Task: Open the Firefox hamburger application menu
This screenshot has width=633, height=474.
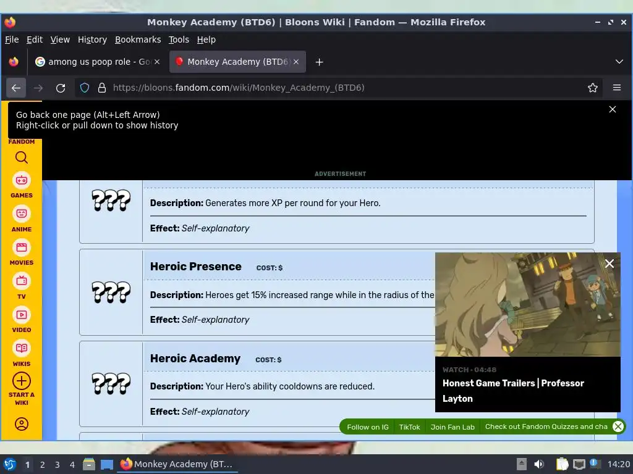Action: [617, 88]
